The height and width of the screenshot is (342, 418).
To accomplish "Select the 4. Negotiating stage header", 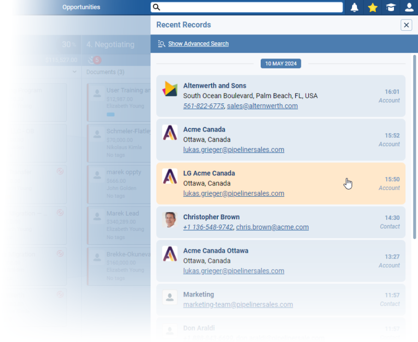I will point(110,45).
